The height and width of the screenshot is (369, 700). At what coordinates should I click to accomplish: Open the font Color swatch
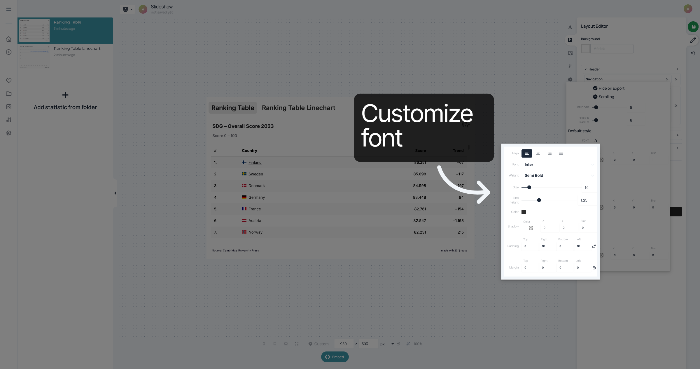click(524, 212)
